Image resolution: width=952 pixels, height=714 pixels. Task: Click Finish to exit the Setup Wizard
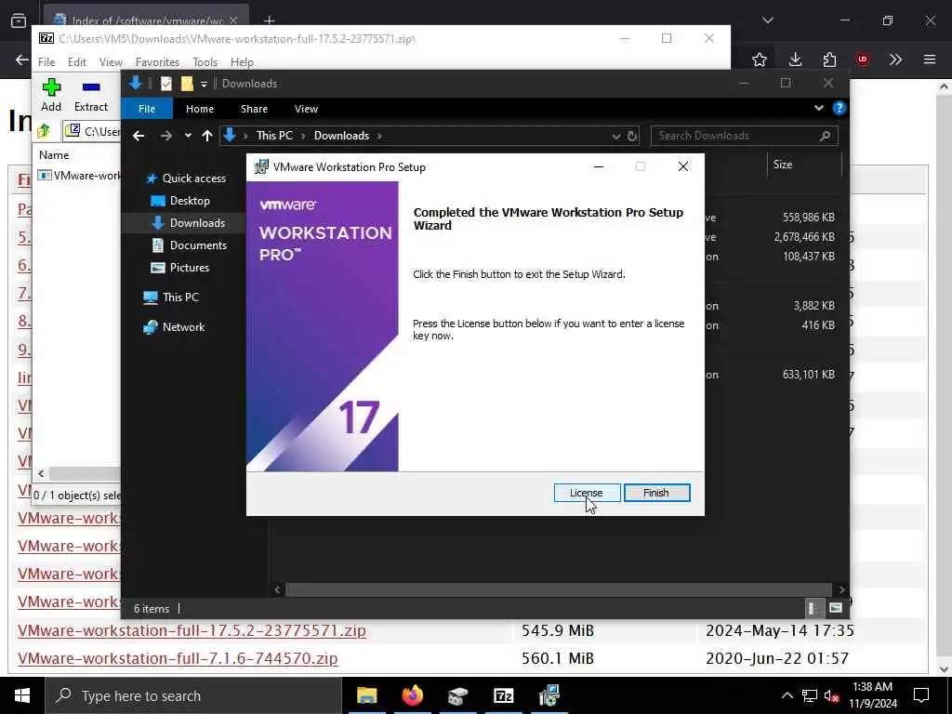pyautogui.click(x=656, y=493)
